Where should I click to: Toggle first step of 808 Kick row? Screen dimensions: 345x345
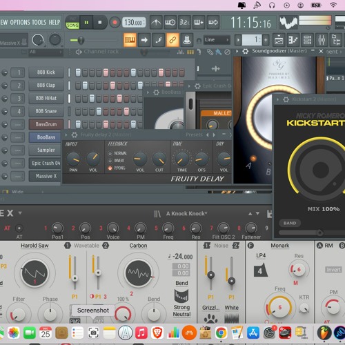point(78,72)
